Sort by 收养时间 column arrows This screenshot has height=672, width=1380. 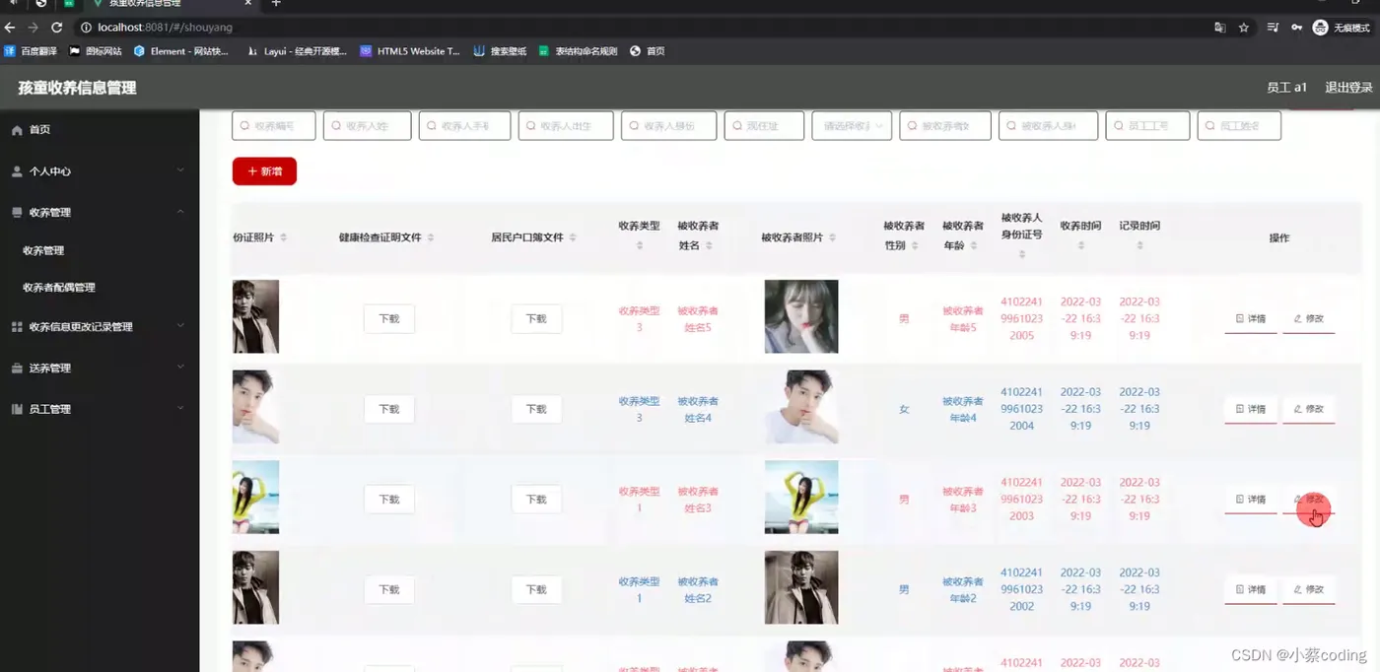(1081, 245)
